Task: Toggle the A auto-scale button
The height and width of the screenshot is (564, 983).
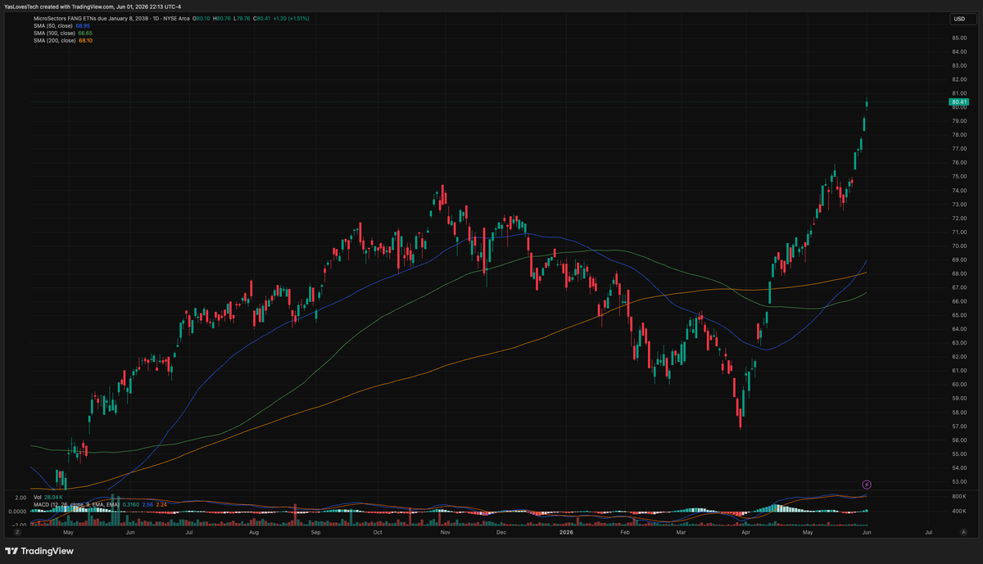Action: [x=962, y=531]
